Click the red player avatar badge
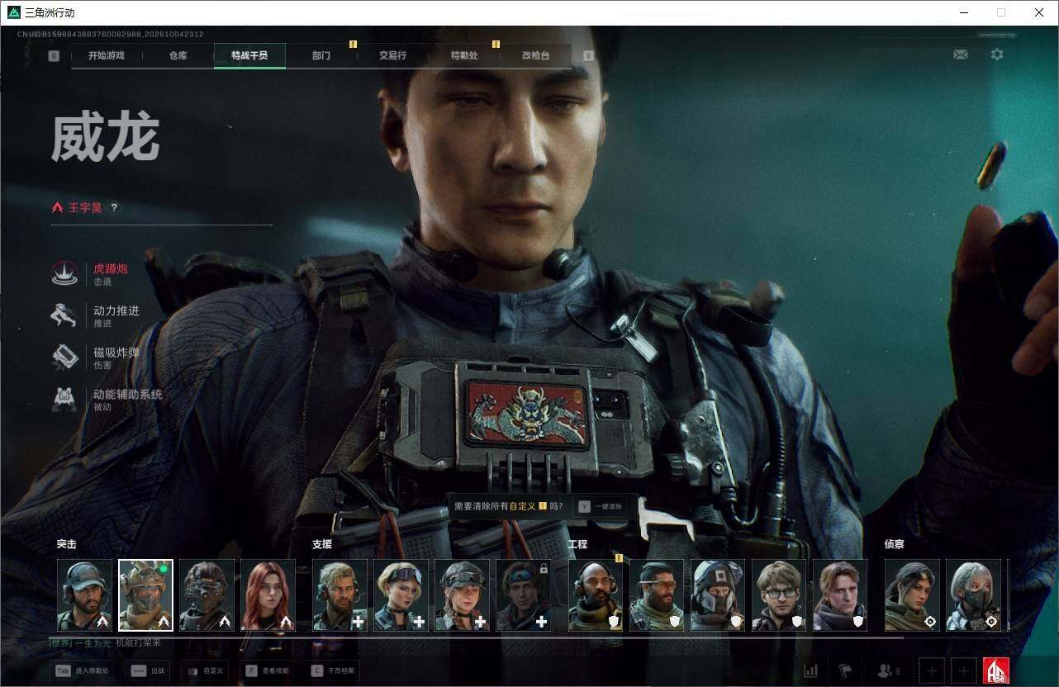 coord(996,671)
